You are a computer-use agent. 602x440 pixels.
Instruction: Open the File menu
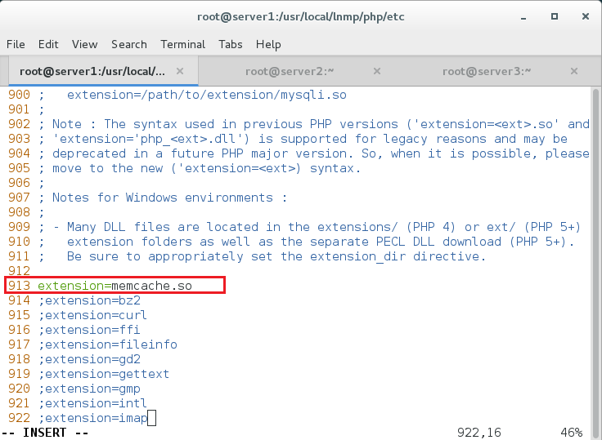pos(16,44)
